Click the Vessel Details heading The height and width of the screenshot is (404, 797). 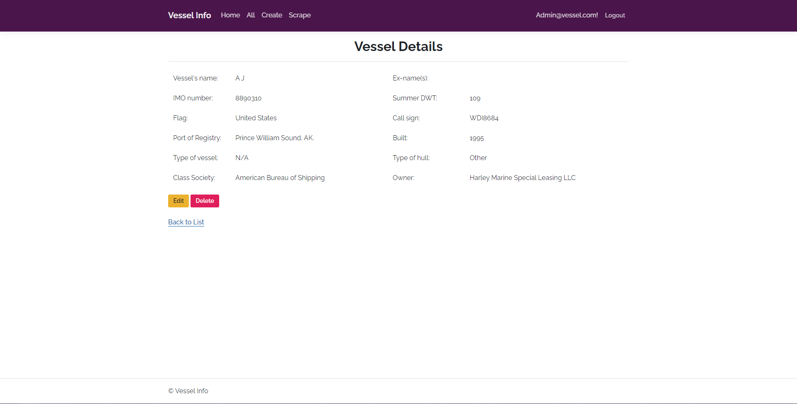(x=398, y=46)
